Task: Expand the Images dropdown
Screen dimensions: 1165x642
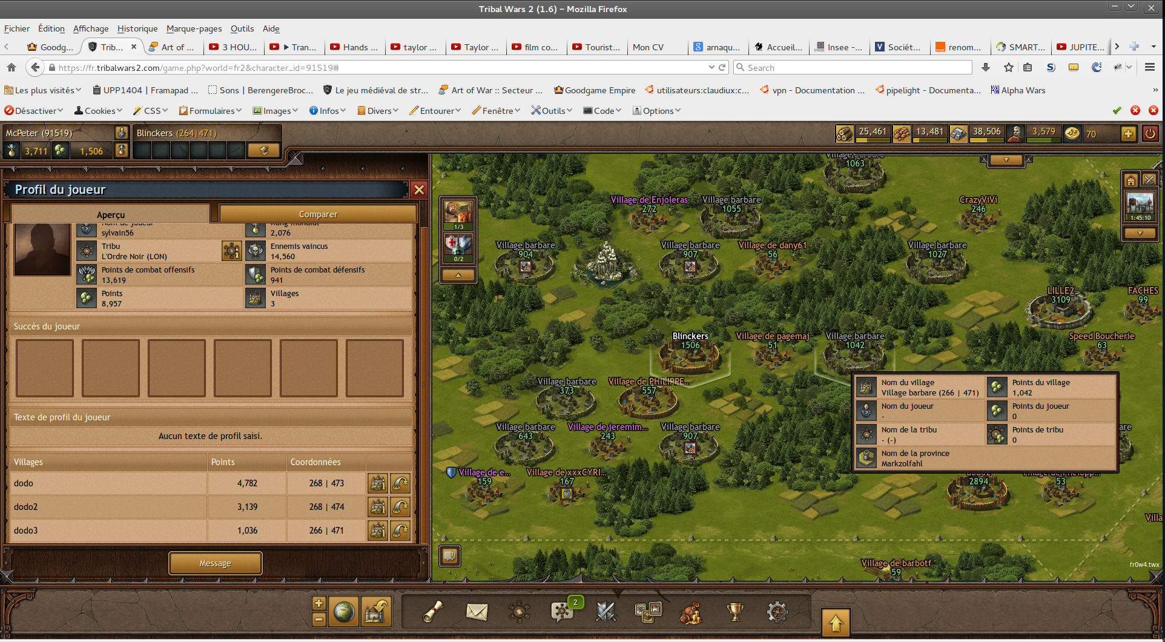Action: pyautogui.click(x=276, y=111)
